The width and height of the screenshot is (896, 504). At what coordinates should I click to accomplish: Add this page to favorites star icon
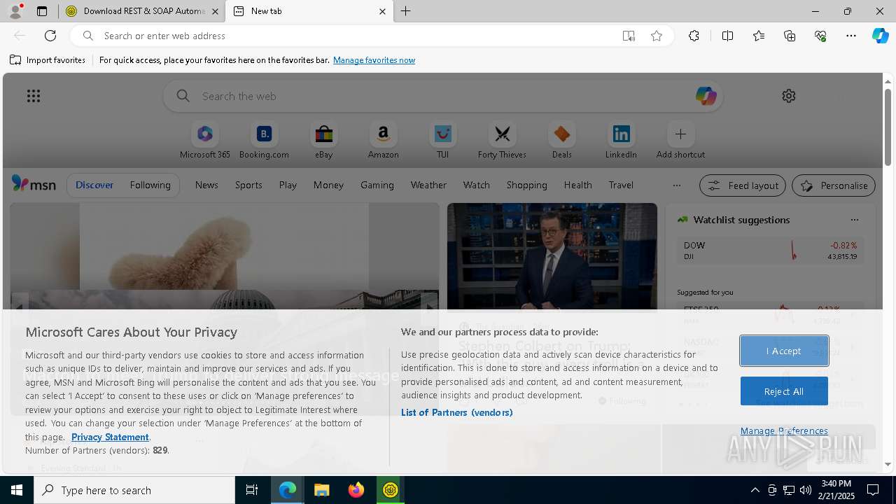click(x=657, y=36)
